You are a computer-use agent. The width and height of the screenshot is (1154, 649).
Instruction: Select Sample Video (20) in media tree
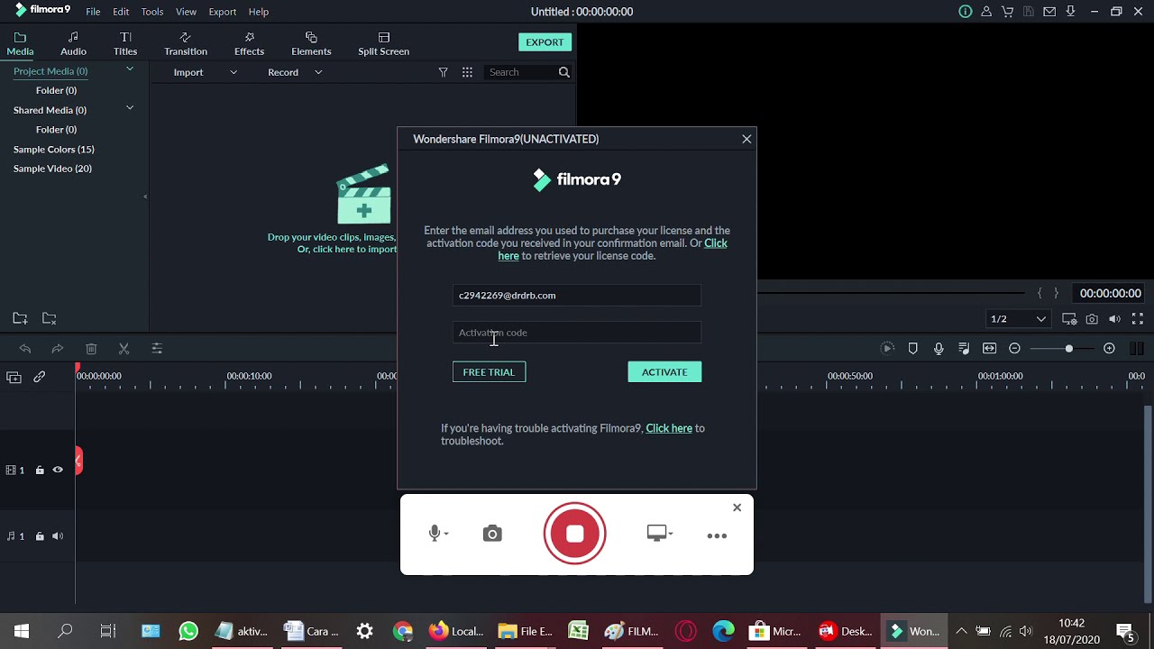[x=52, y=169]
